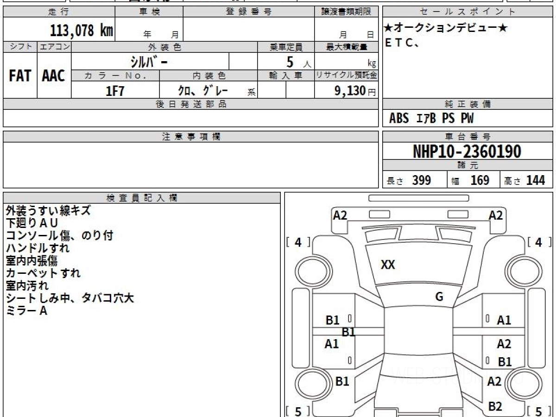The image size is (556, 417).
Task: Click the AAC air conditioner value
Action: click(54, 76)
